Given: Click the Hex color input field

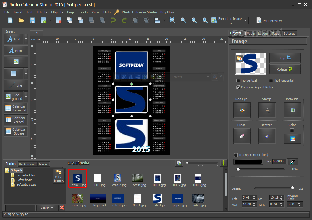Looking at the screenshot, I should (279, 161).
